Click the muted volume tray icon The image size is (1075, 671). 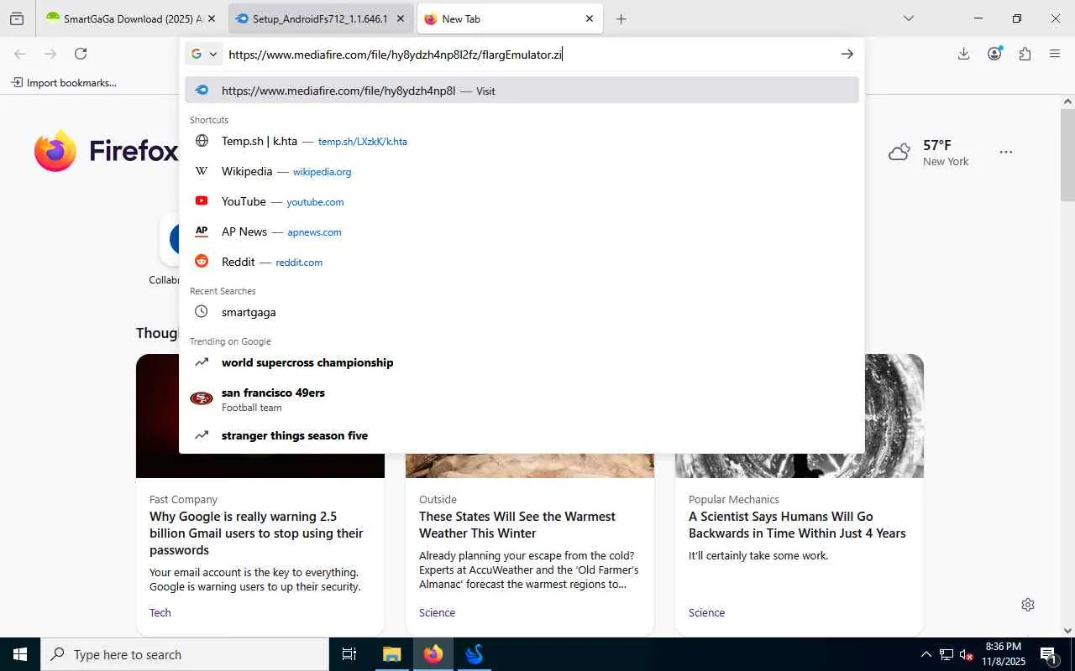966,654
